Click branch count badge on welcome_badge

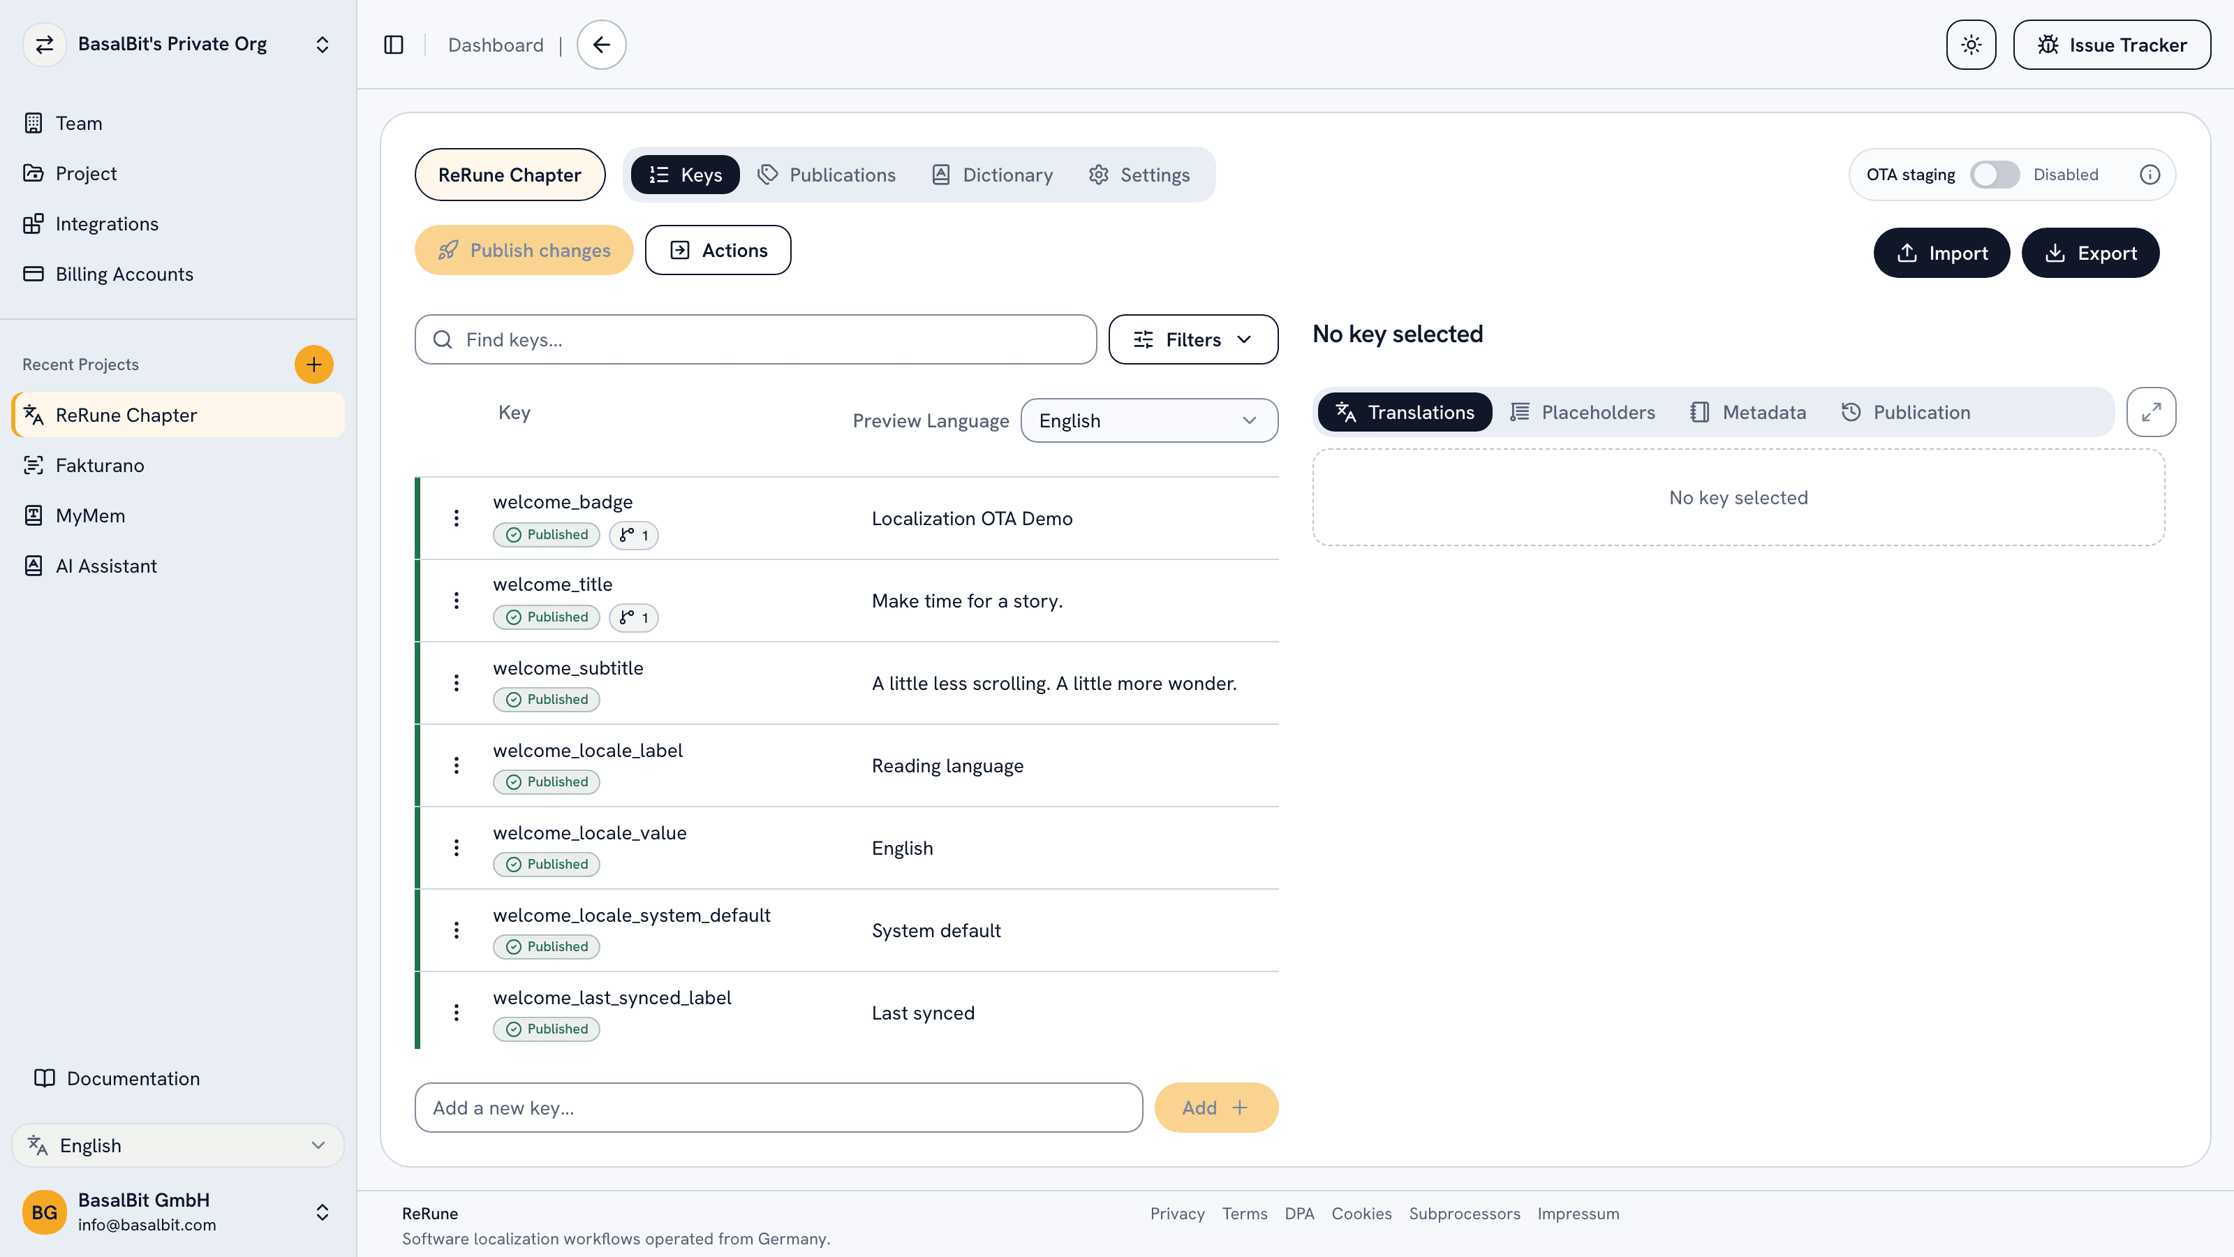coord(634,535)
